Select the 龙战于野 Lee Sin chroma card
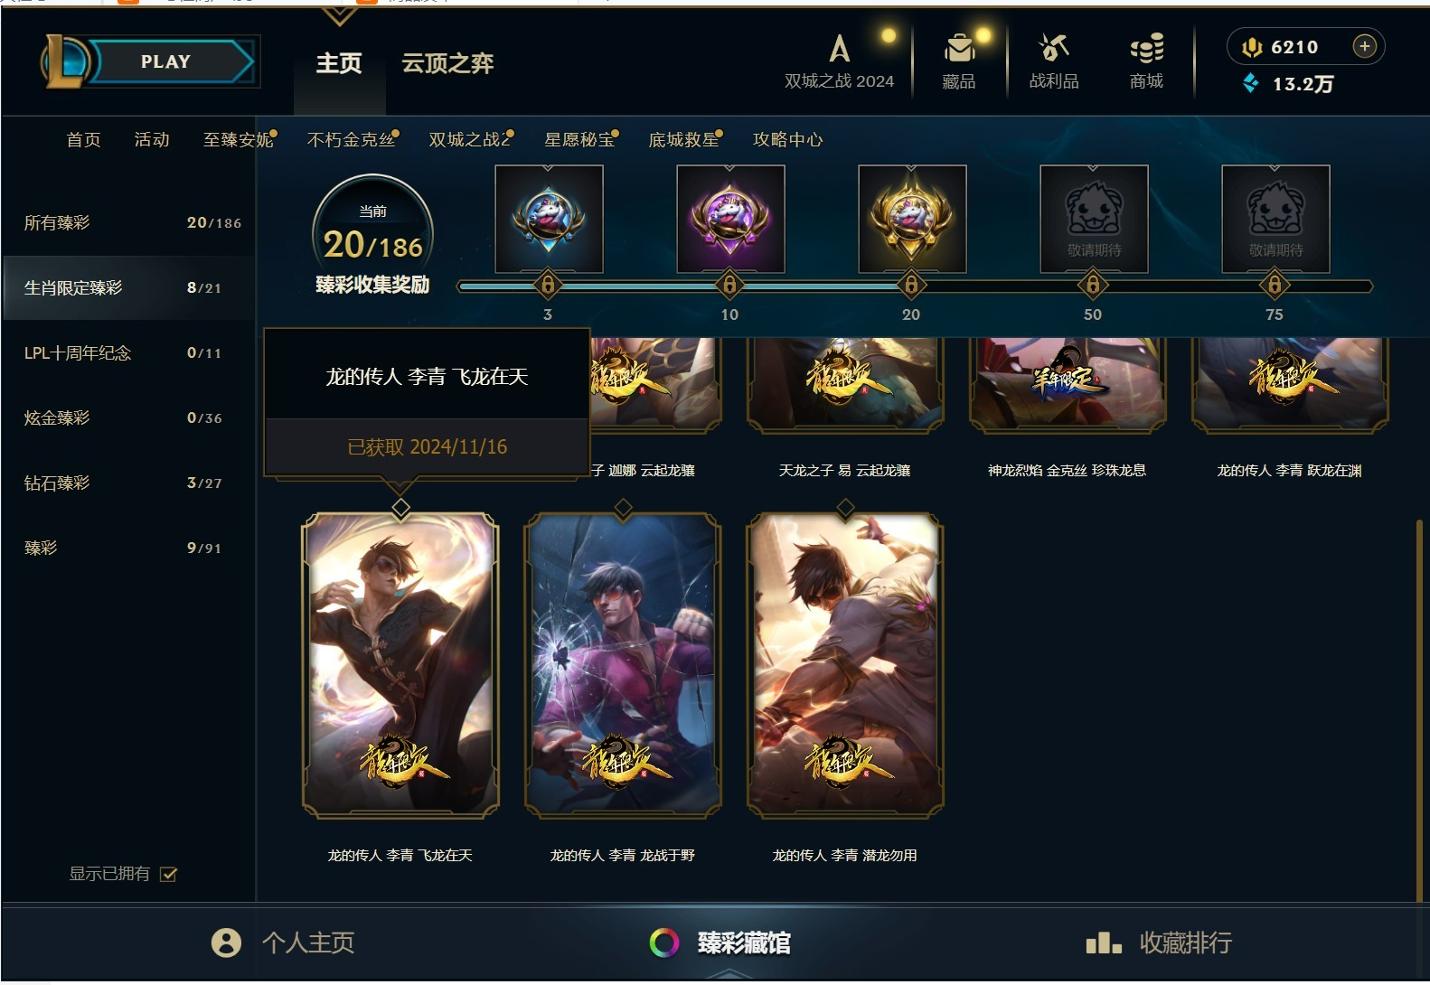The height and width of the screenshot is (985, 1430). [623, 666]
